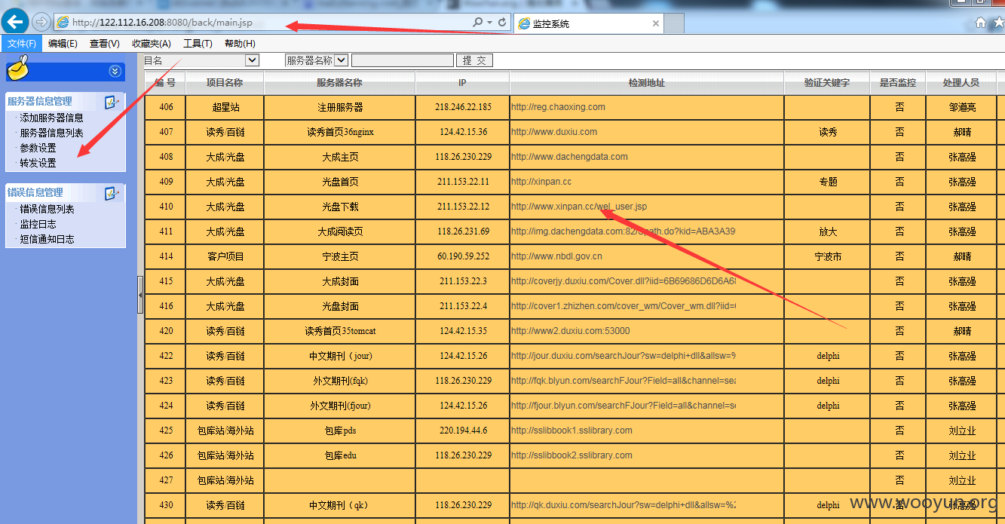The image size is (1005, 524).
Task: Click server name 读秀首页36nginx
Action: click(x=340, y=132)
